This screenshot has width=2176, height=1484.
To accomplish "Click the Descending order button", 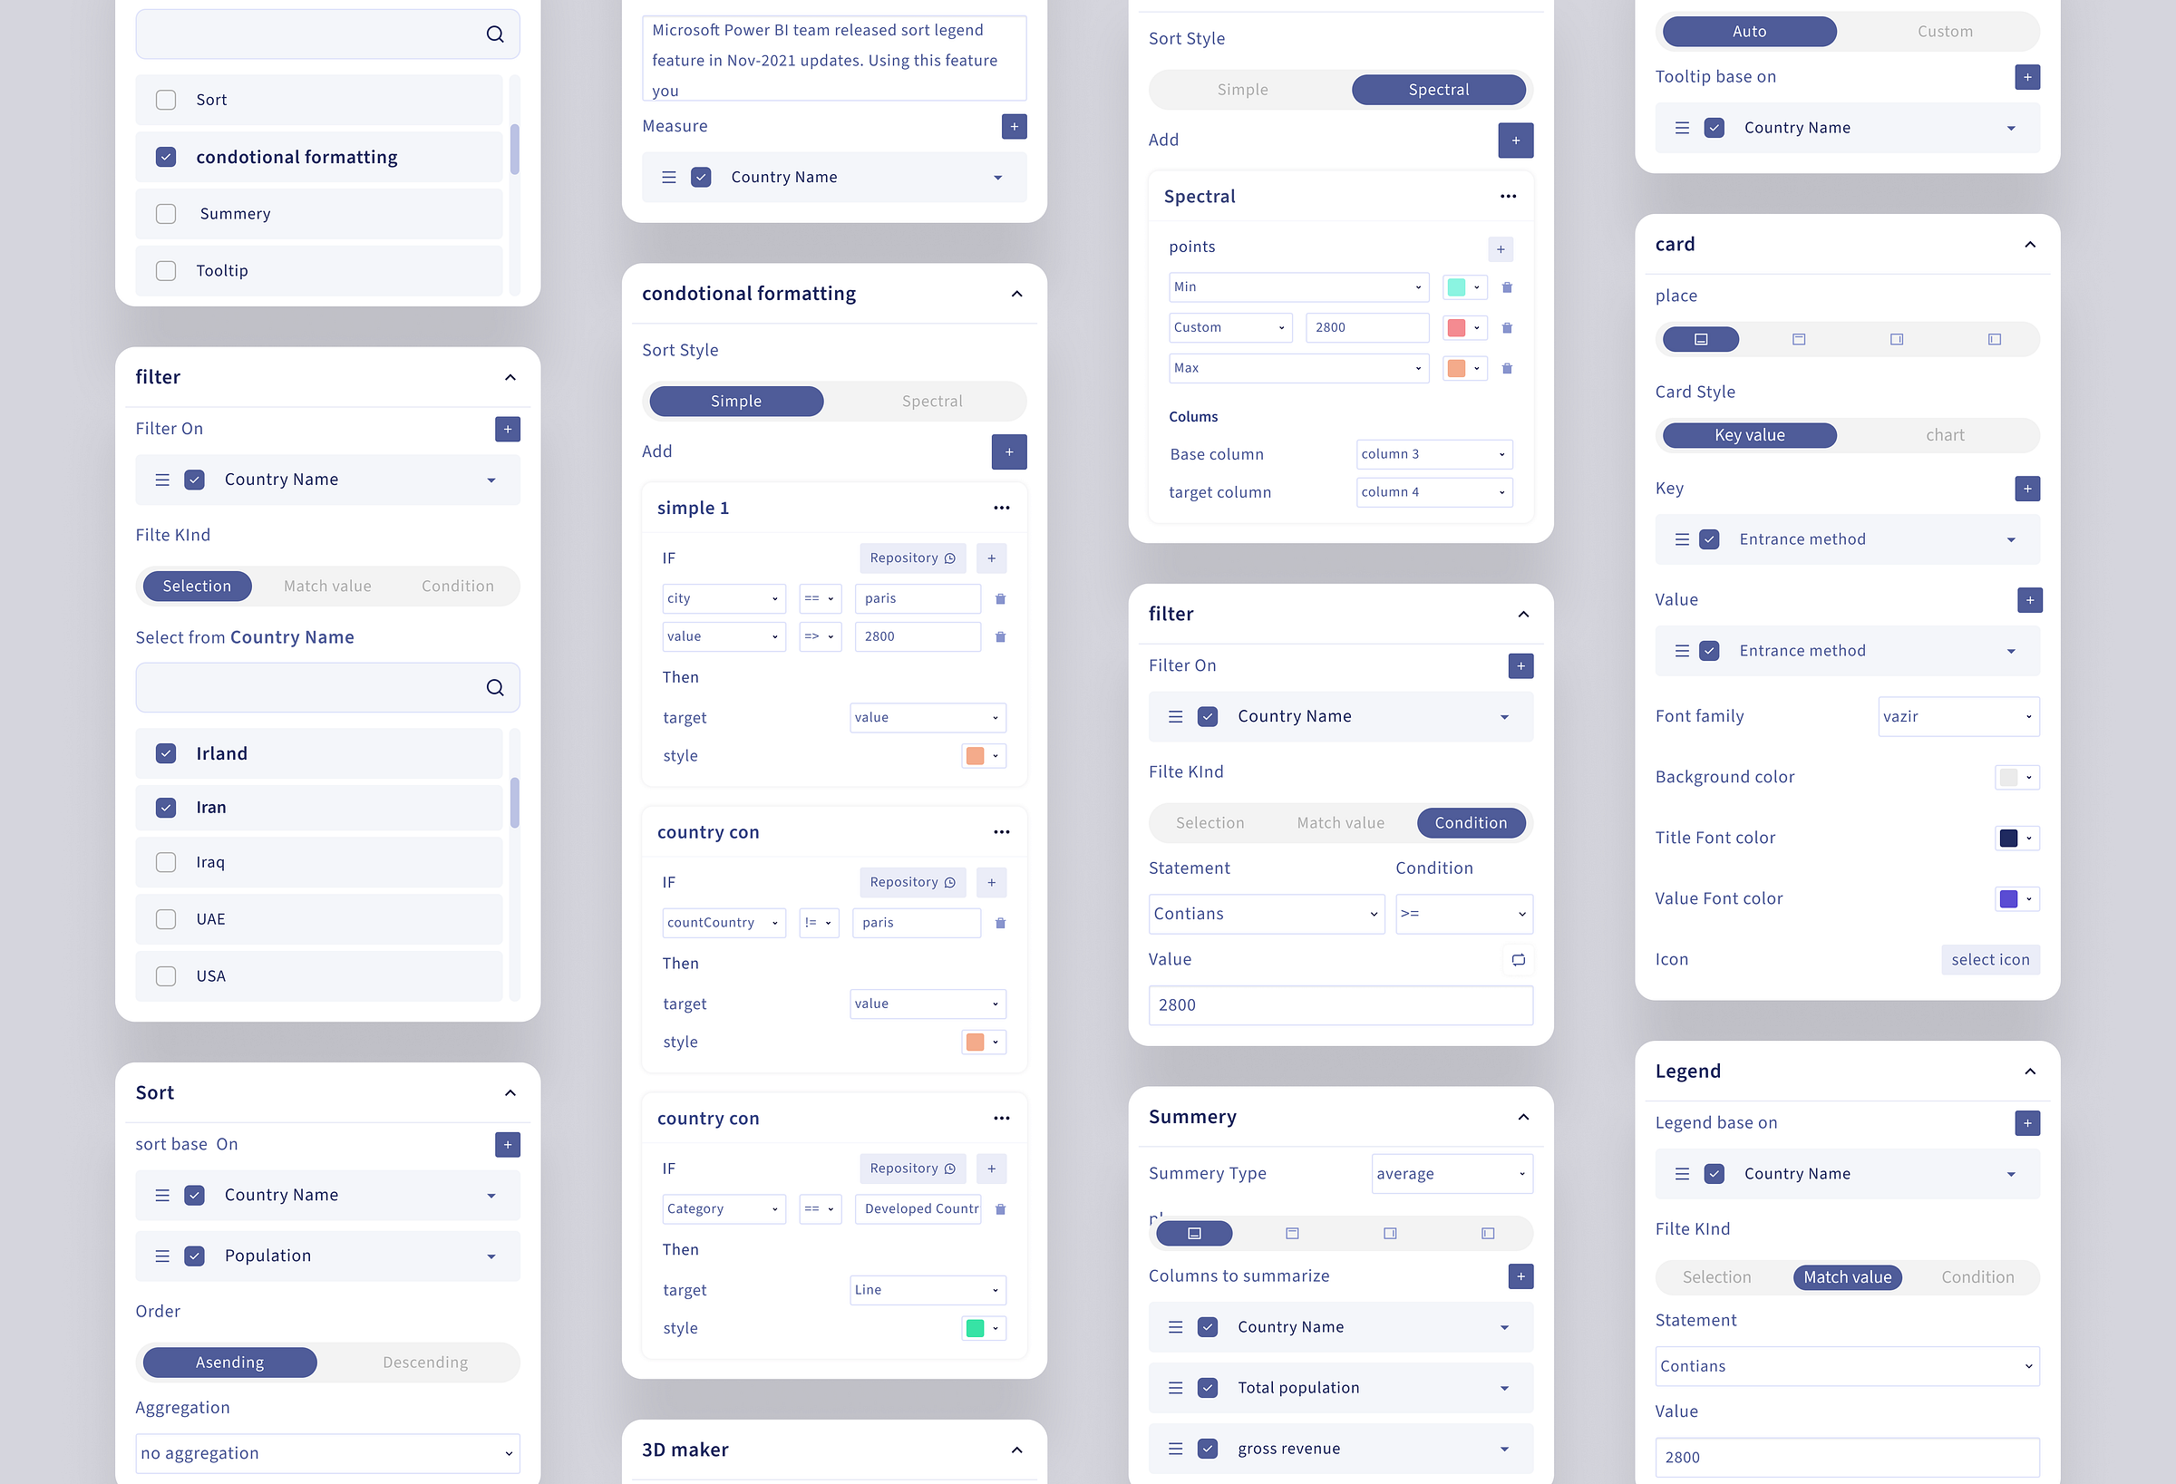I will click(425, 1360).
